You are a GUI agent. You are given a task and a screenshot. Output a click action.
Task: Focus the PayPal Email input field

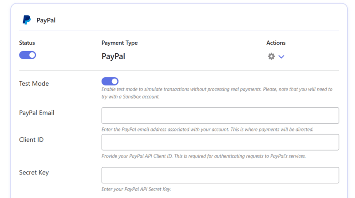click(220, 115)
